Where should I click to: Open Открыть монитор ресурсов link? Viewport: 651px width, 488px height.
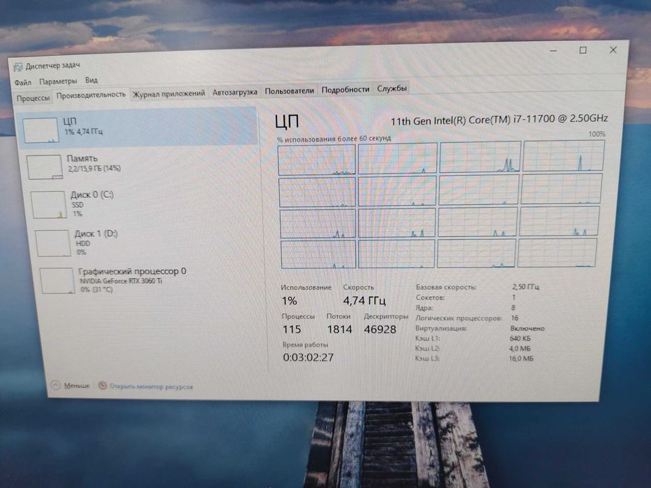point(151,386)
